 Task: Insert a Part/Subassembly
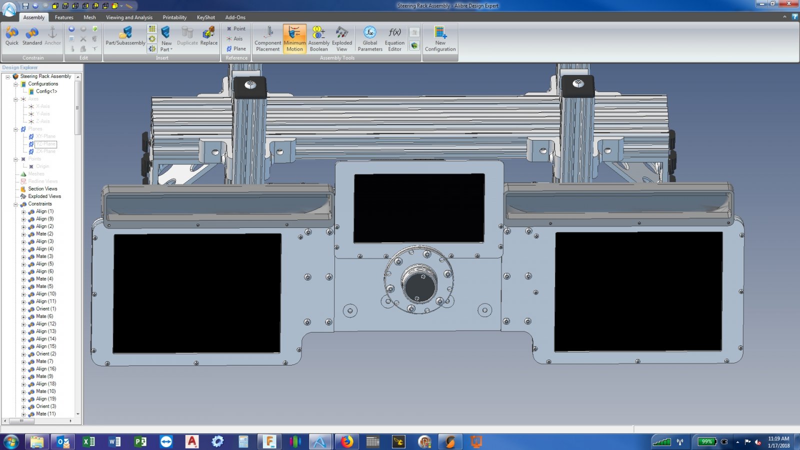(125, 37)
